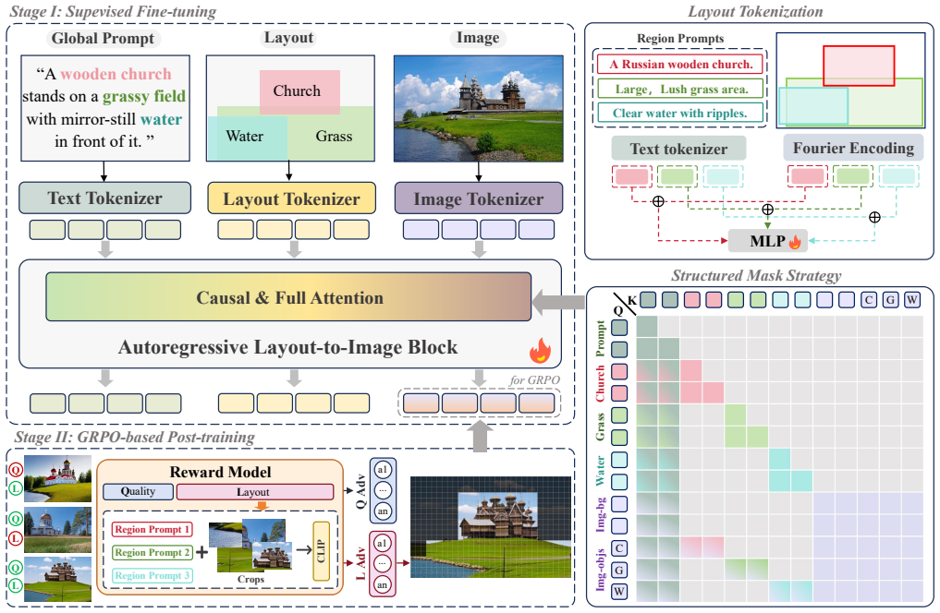The height and width of the screenshot is (613, 940).
Task: Select the Layout tab in Reward Model
Action: (x=255, y=491)
